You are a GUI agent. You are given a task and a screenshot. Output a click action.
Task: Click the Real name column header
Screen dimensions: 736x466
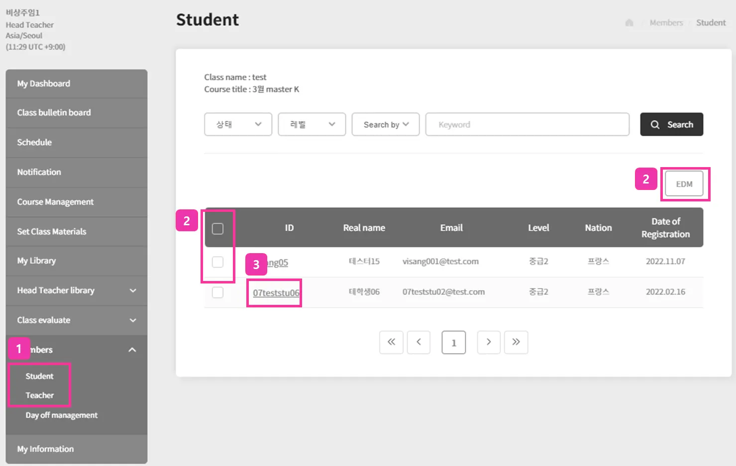(364, 228)
